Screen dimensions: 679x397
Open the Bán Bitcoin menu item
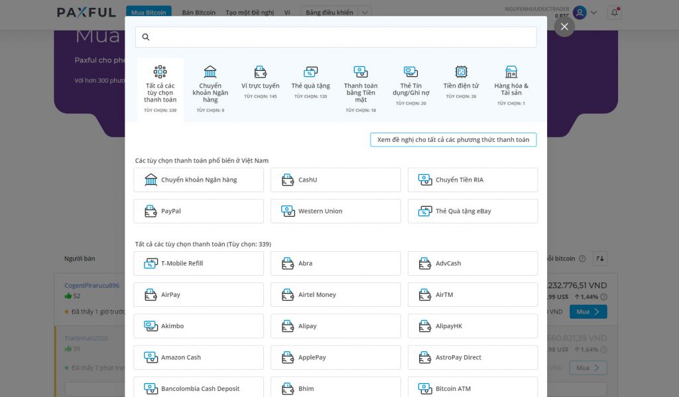(199, 13)
